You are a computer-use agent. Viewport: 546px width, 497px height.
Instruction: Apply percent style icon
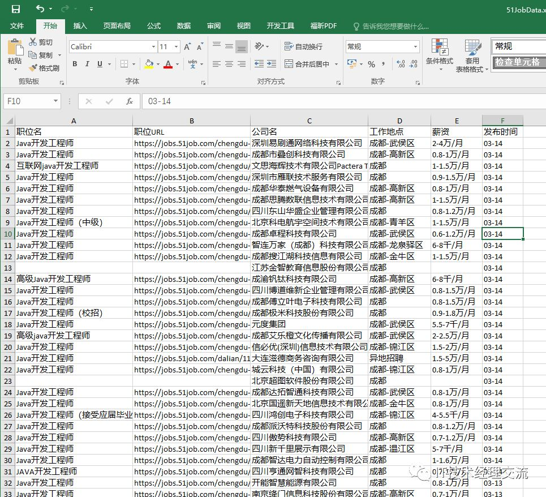372,64
